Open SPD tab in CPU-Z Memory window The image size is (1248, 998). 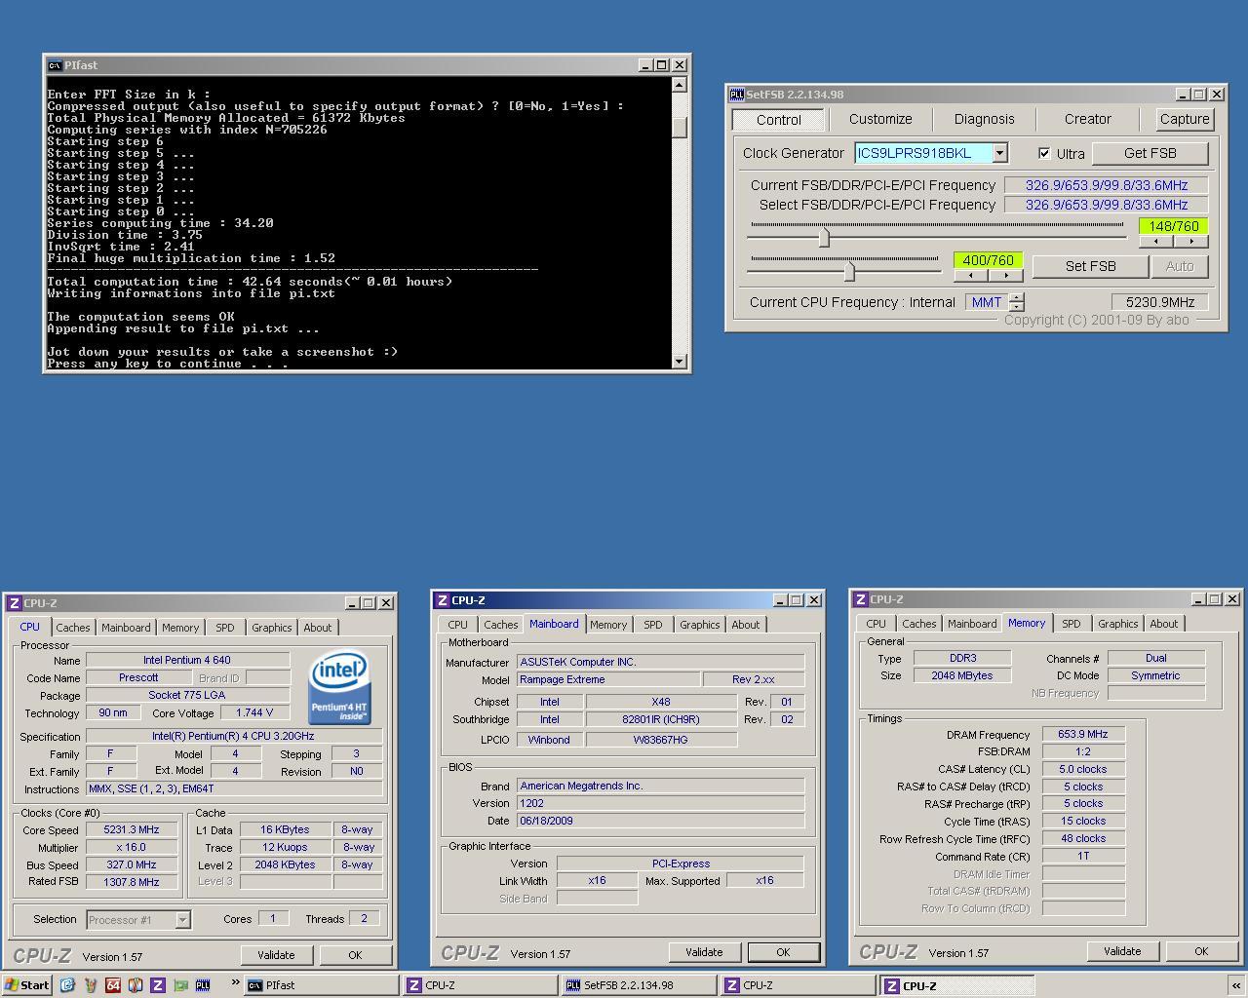1071,624
